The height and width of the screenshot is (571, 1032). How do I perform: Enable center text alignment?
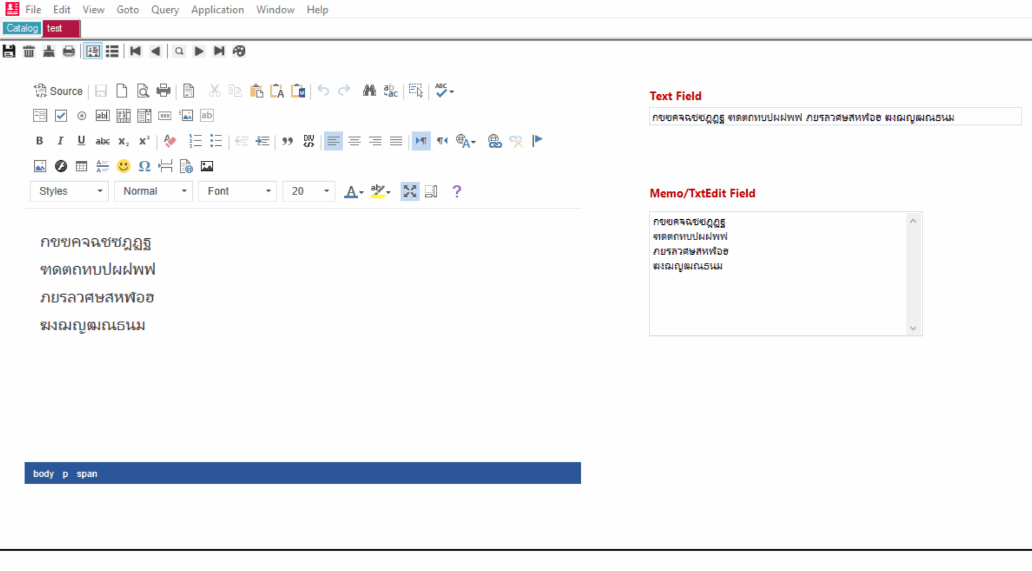click(x=354, y=141)
